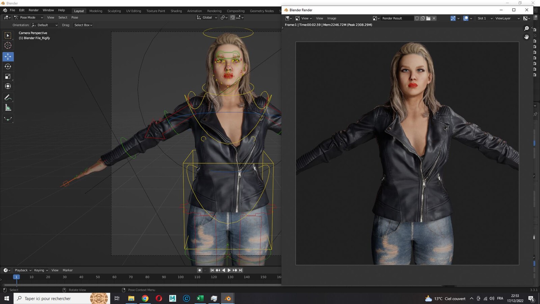Open File Explorer from taskbar
540x304 pixels.
click(131, 298)
